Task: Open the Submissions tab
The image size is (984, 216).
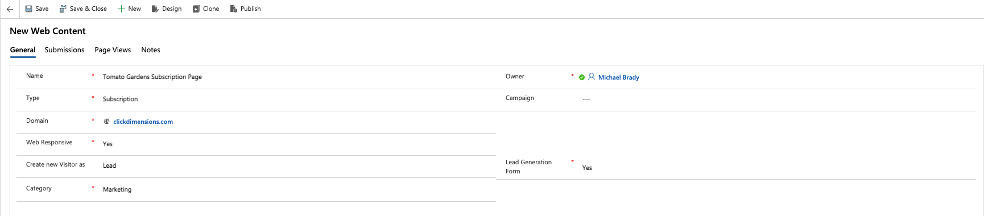Action: click(64, 50)
